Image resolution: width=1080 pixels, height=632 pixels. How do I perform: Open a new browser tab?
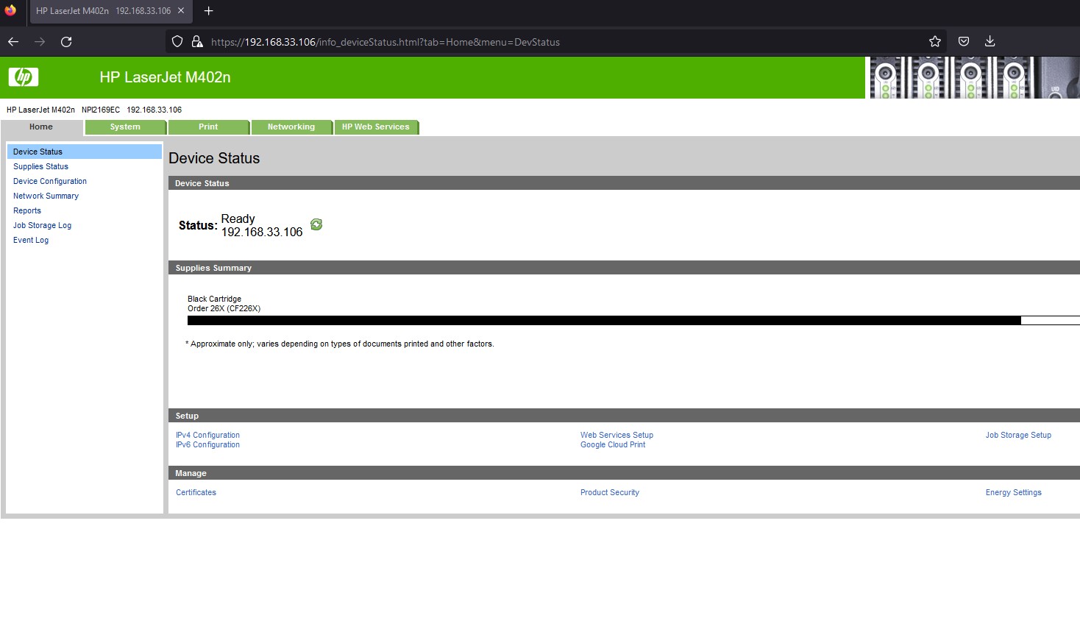(209, 11)
